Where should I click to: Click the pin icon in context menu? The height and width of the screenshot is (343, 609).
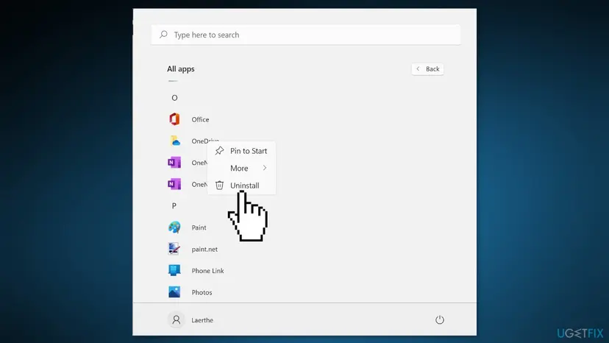(x=219, y=150)
